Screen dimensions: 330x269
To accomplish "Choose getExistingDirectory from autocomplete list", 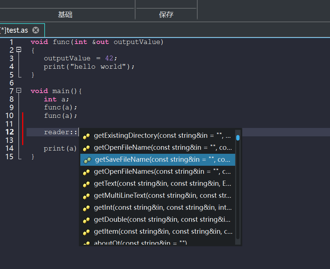I will 158,136.
